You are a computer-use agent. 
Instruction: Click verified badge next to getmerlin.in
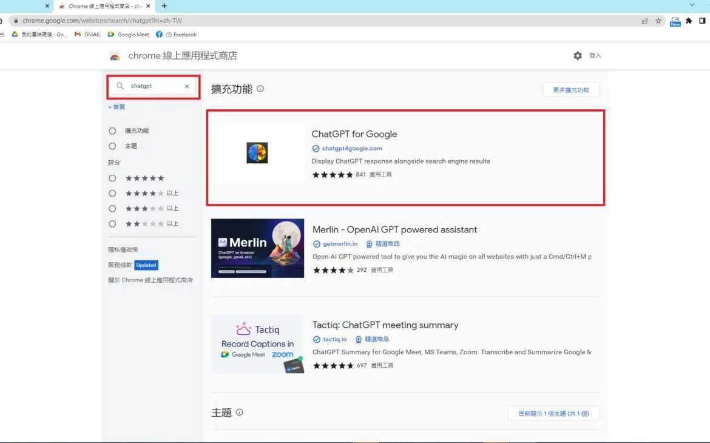tap(317, 244)
